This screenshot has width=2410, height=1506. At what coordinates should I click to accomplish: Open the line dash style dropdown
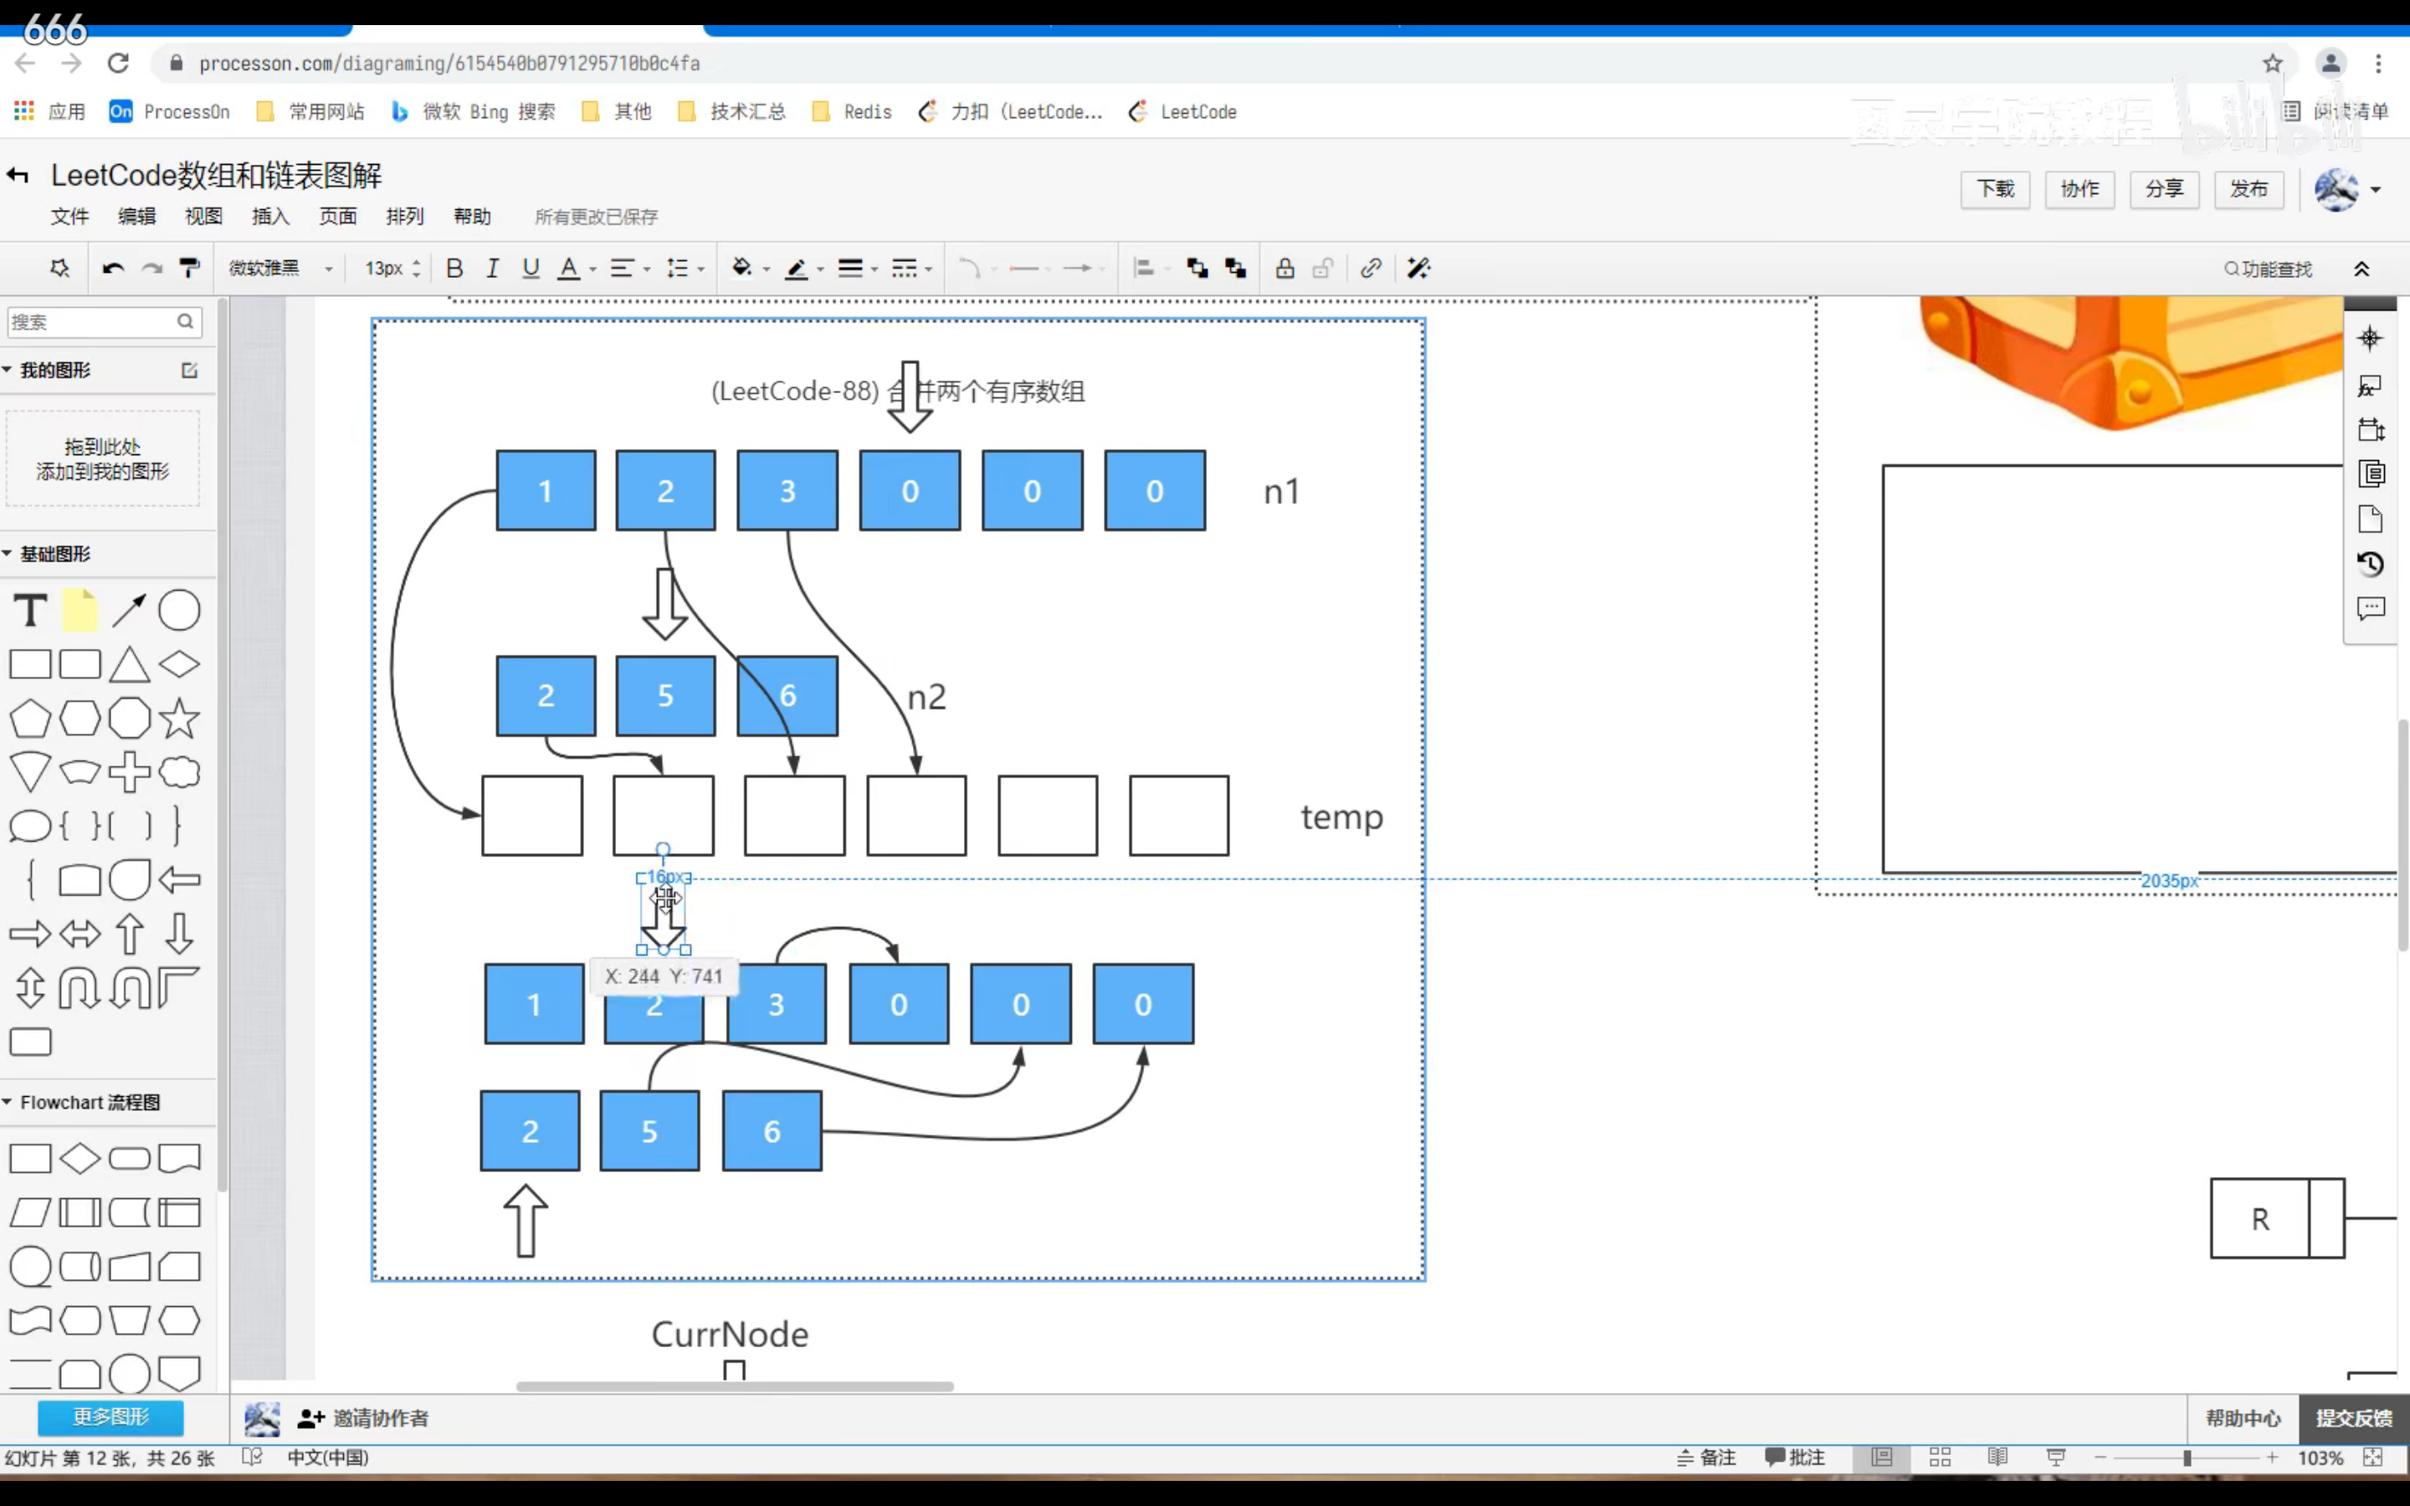911,268
